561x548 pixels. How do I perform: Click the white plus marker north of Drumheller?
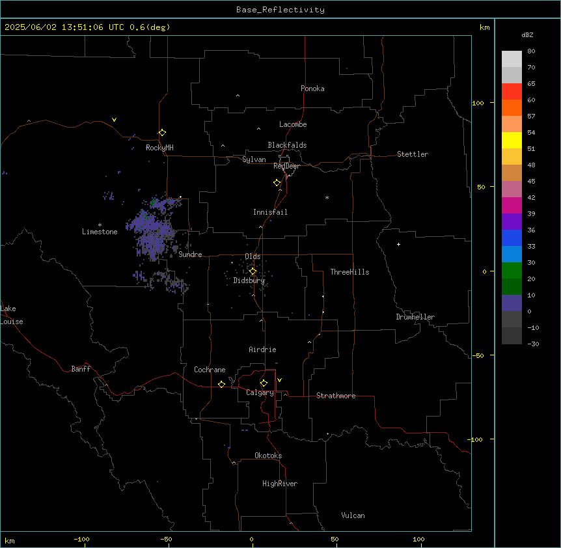coord(398,244)
